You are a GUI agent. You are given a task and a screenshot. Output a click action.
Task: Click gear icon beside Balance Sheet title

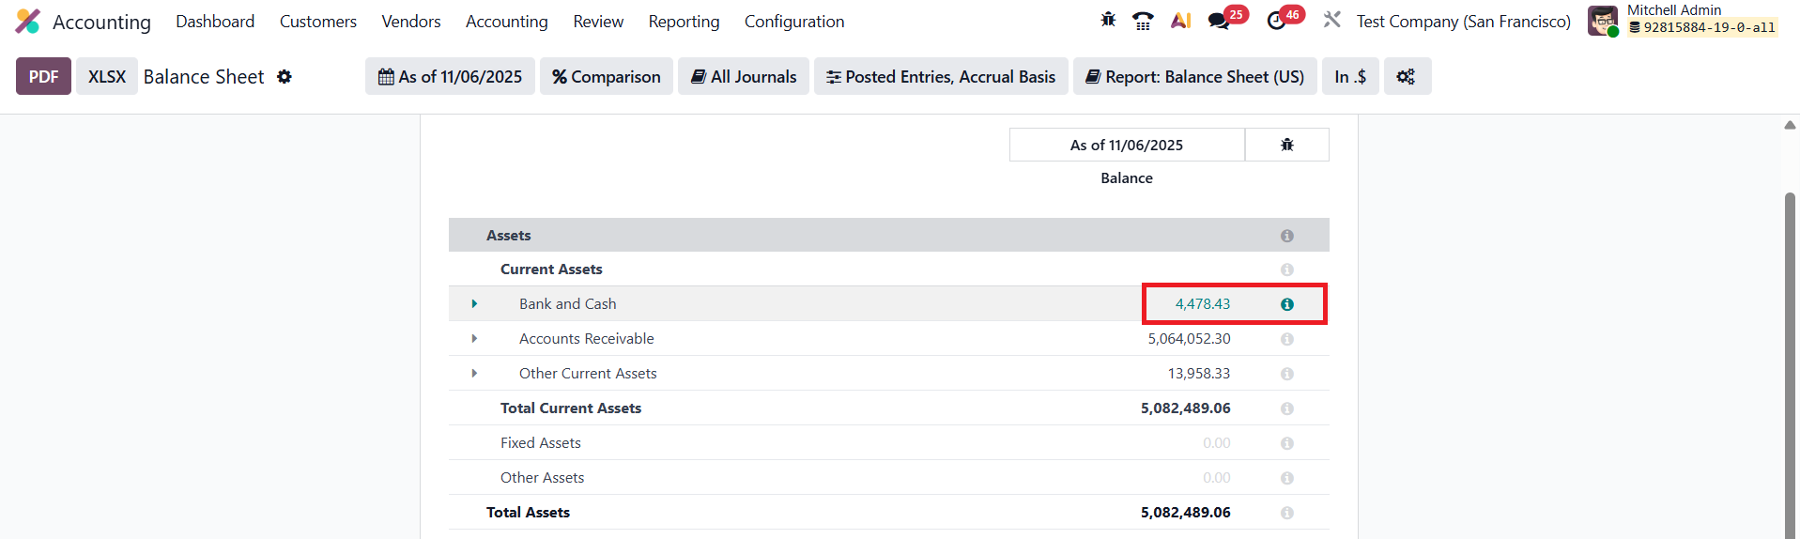coord(285,77)
